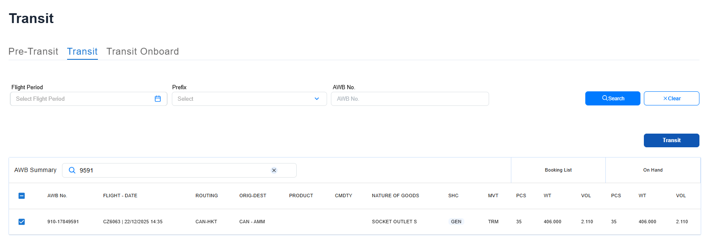Screen dimensions: 705x251
Task: Switch to the Pre-Transit tab
Action: pyautogui.click(x=33, y=52)
